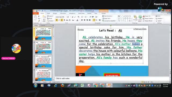Click the Zoom In plus button

167,82
